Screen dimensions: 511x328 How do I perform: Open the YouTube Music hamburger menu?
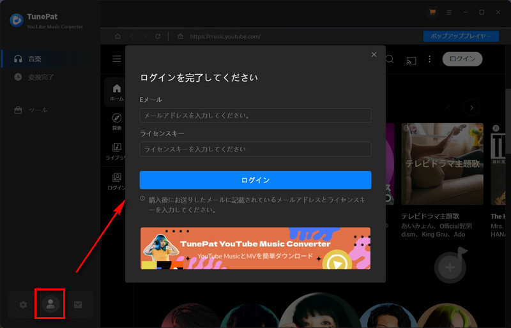pyautogui.click(x=117, y=59)
